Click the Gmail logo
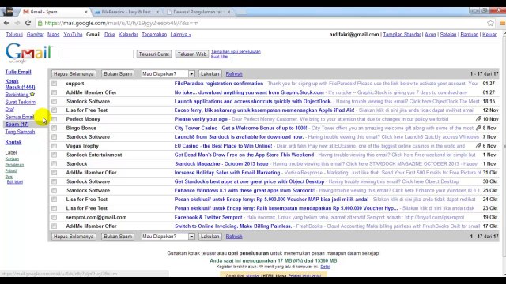The height and width of the screenshot is (284, 506). pyautogui.click(x=28, y=54)
